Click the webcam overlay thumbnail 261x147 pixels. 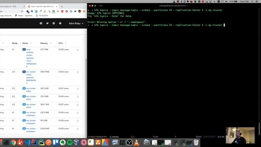tap(240, 135)
